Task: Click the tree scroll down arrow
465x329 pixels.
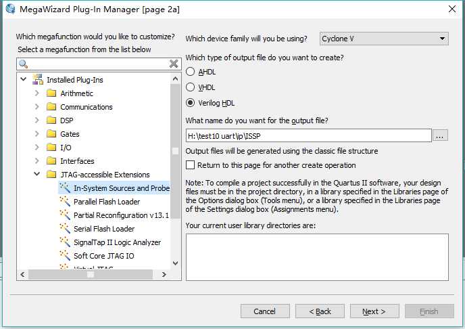Action: pyautogui.click(x=175, y=263)
